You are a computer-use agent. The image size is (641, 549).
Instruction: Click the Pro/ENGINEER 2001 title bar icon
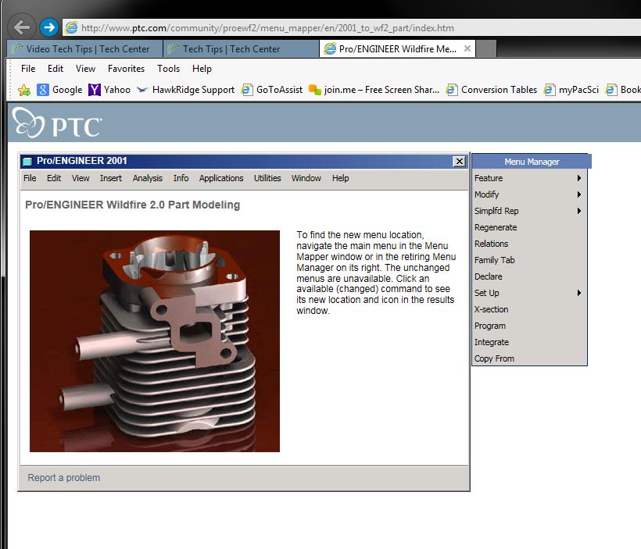pyautogui.click(x=27, y=162)
